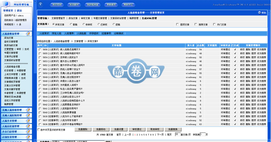Open the 人流营养 category tab
This screenshot has height=142, width=271.
point(69,33)
